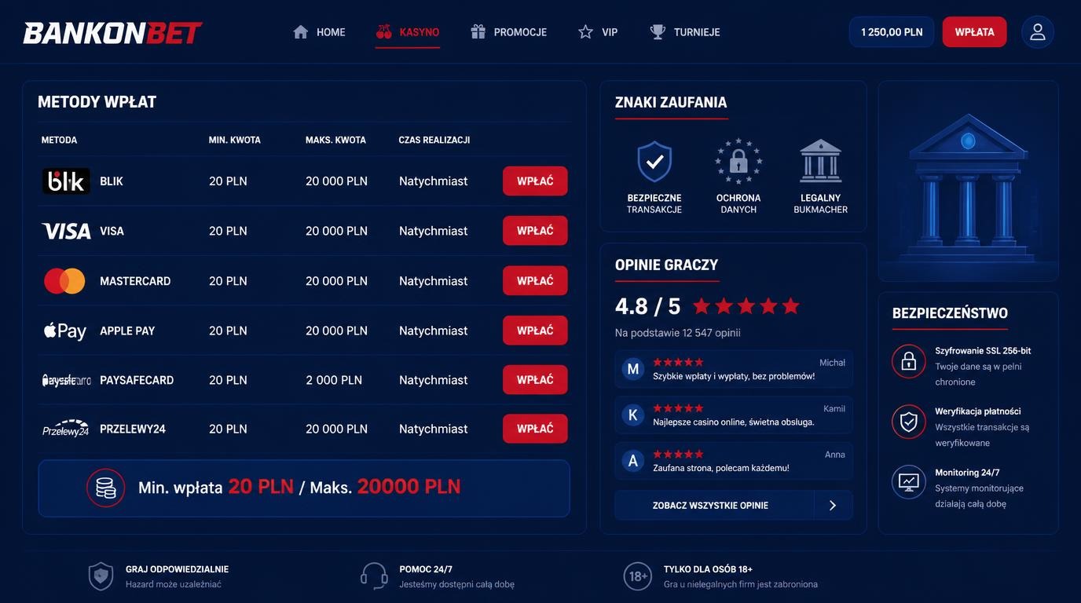Screen dimensions: 1081x603
Task: Click the Pomoc 24/7 headset icon
Action: tap(374, 576)
